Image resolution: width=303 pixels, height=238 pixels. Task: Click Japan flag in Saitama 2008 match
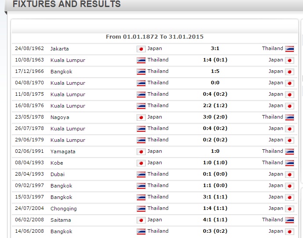point(141,220)
